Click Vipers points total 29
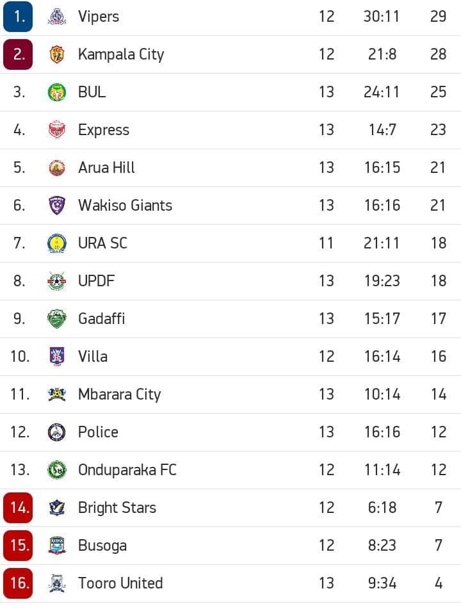The height and width of the screenshot is (609, 461). (x=438, y=17)
